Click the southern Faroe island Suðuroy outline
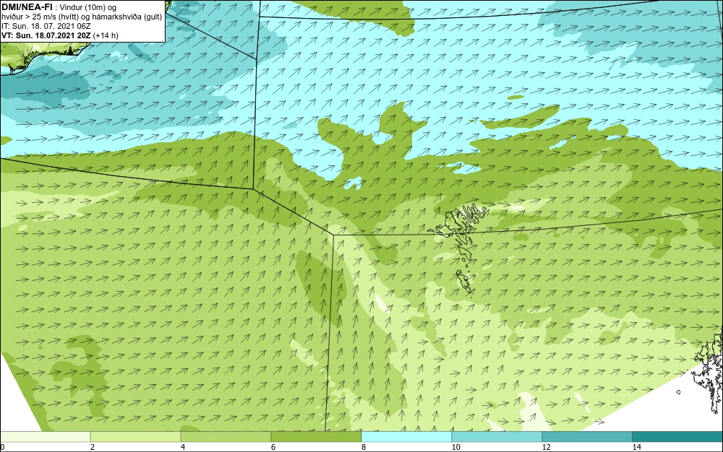The width and height of the screenshot is (723, 452). [x=465, y=281]
